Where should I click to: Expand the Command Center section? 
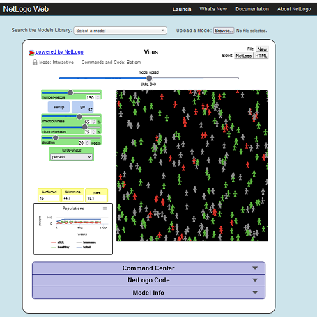pyautogui.click(x=148, y=268)
